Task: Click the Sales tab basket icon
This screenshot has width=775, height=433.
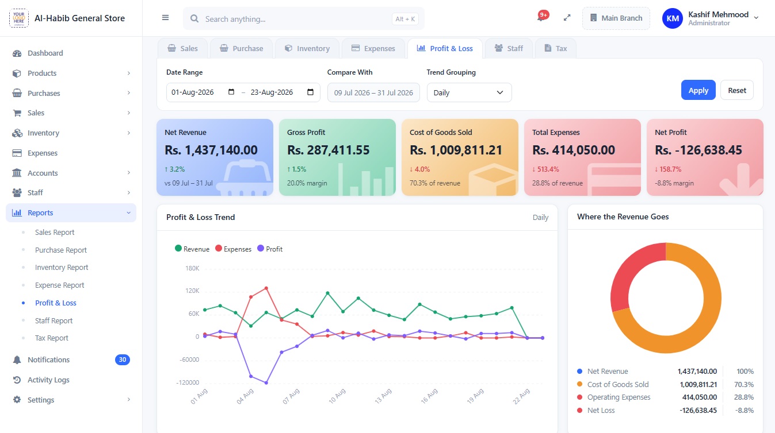Action: (171, 48)
